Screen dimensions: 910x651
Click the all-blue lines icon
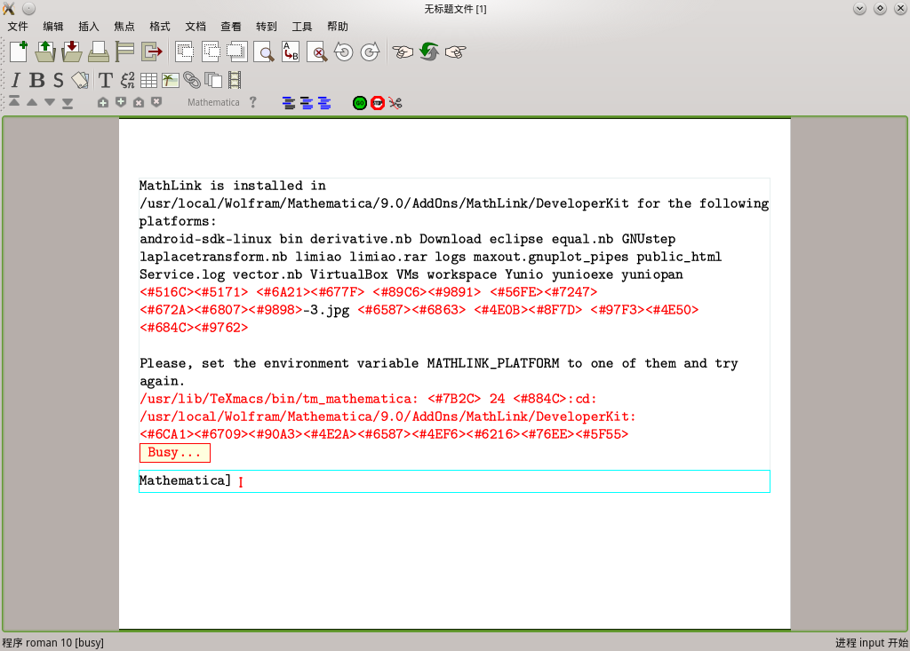click(324, 103)
